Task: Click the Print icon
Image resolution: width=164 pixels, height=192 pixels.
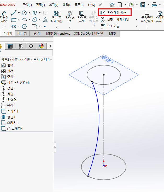Action: tap(154, 5)
